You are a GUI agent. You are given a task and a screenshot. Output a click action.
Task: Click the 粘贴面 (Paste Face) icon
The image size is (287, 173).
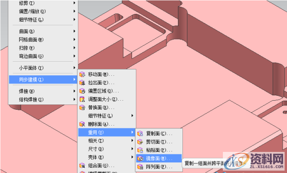[140, 150]
